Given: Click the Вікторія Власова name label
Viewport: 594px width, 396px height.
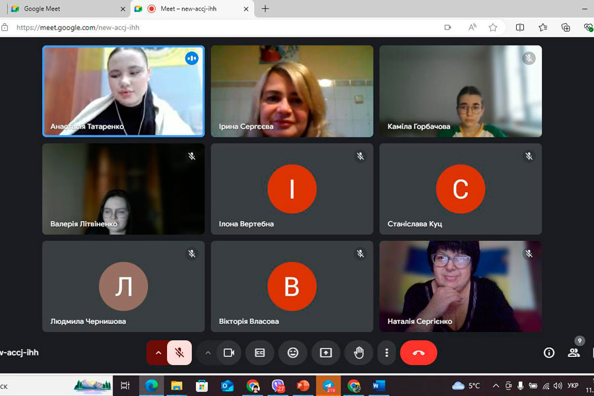Looking at the screenshot, I should (249, 321).
